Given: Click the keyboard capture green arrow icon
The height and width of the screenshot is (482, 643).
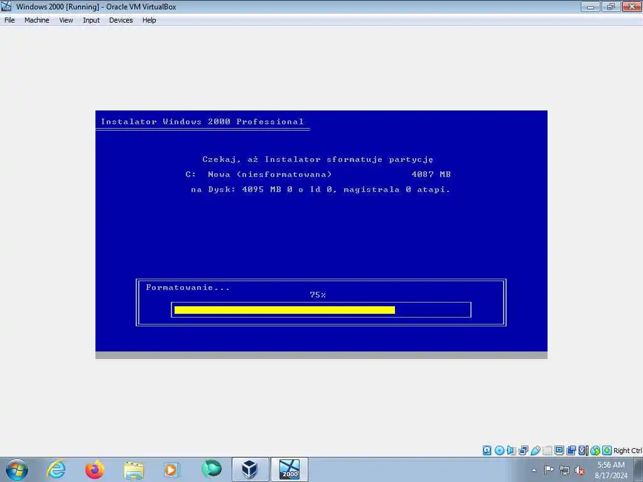Looking at the screenshot, I should pyautogui.click(x=607, y=451).
